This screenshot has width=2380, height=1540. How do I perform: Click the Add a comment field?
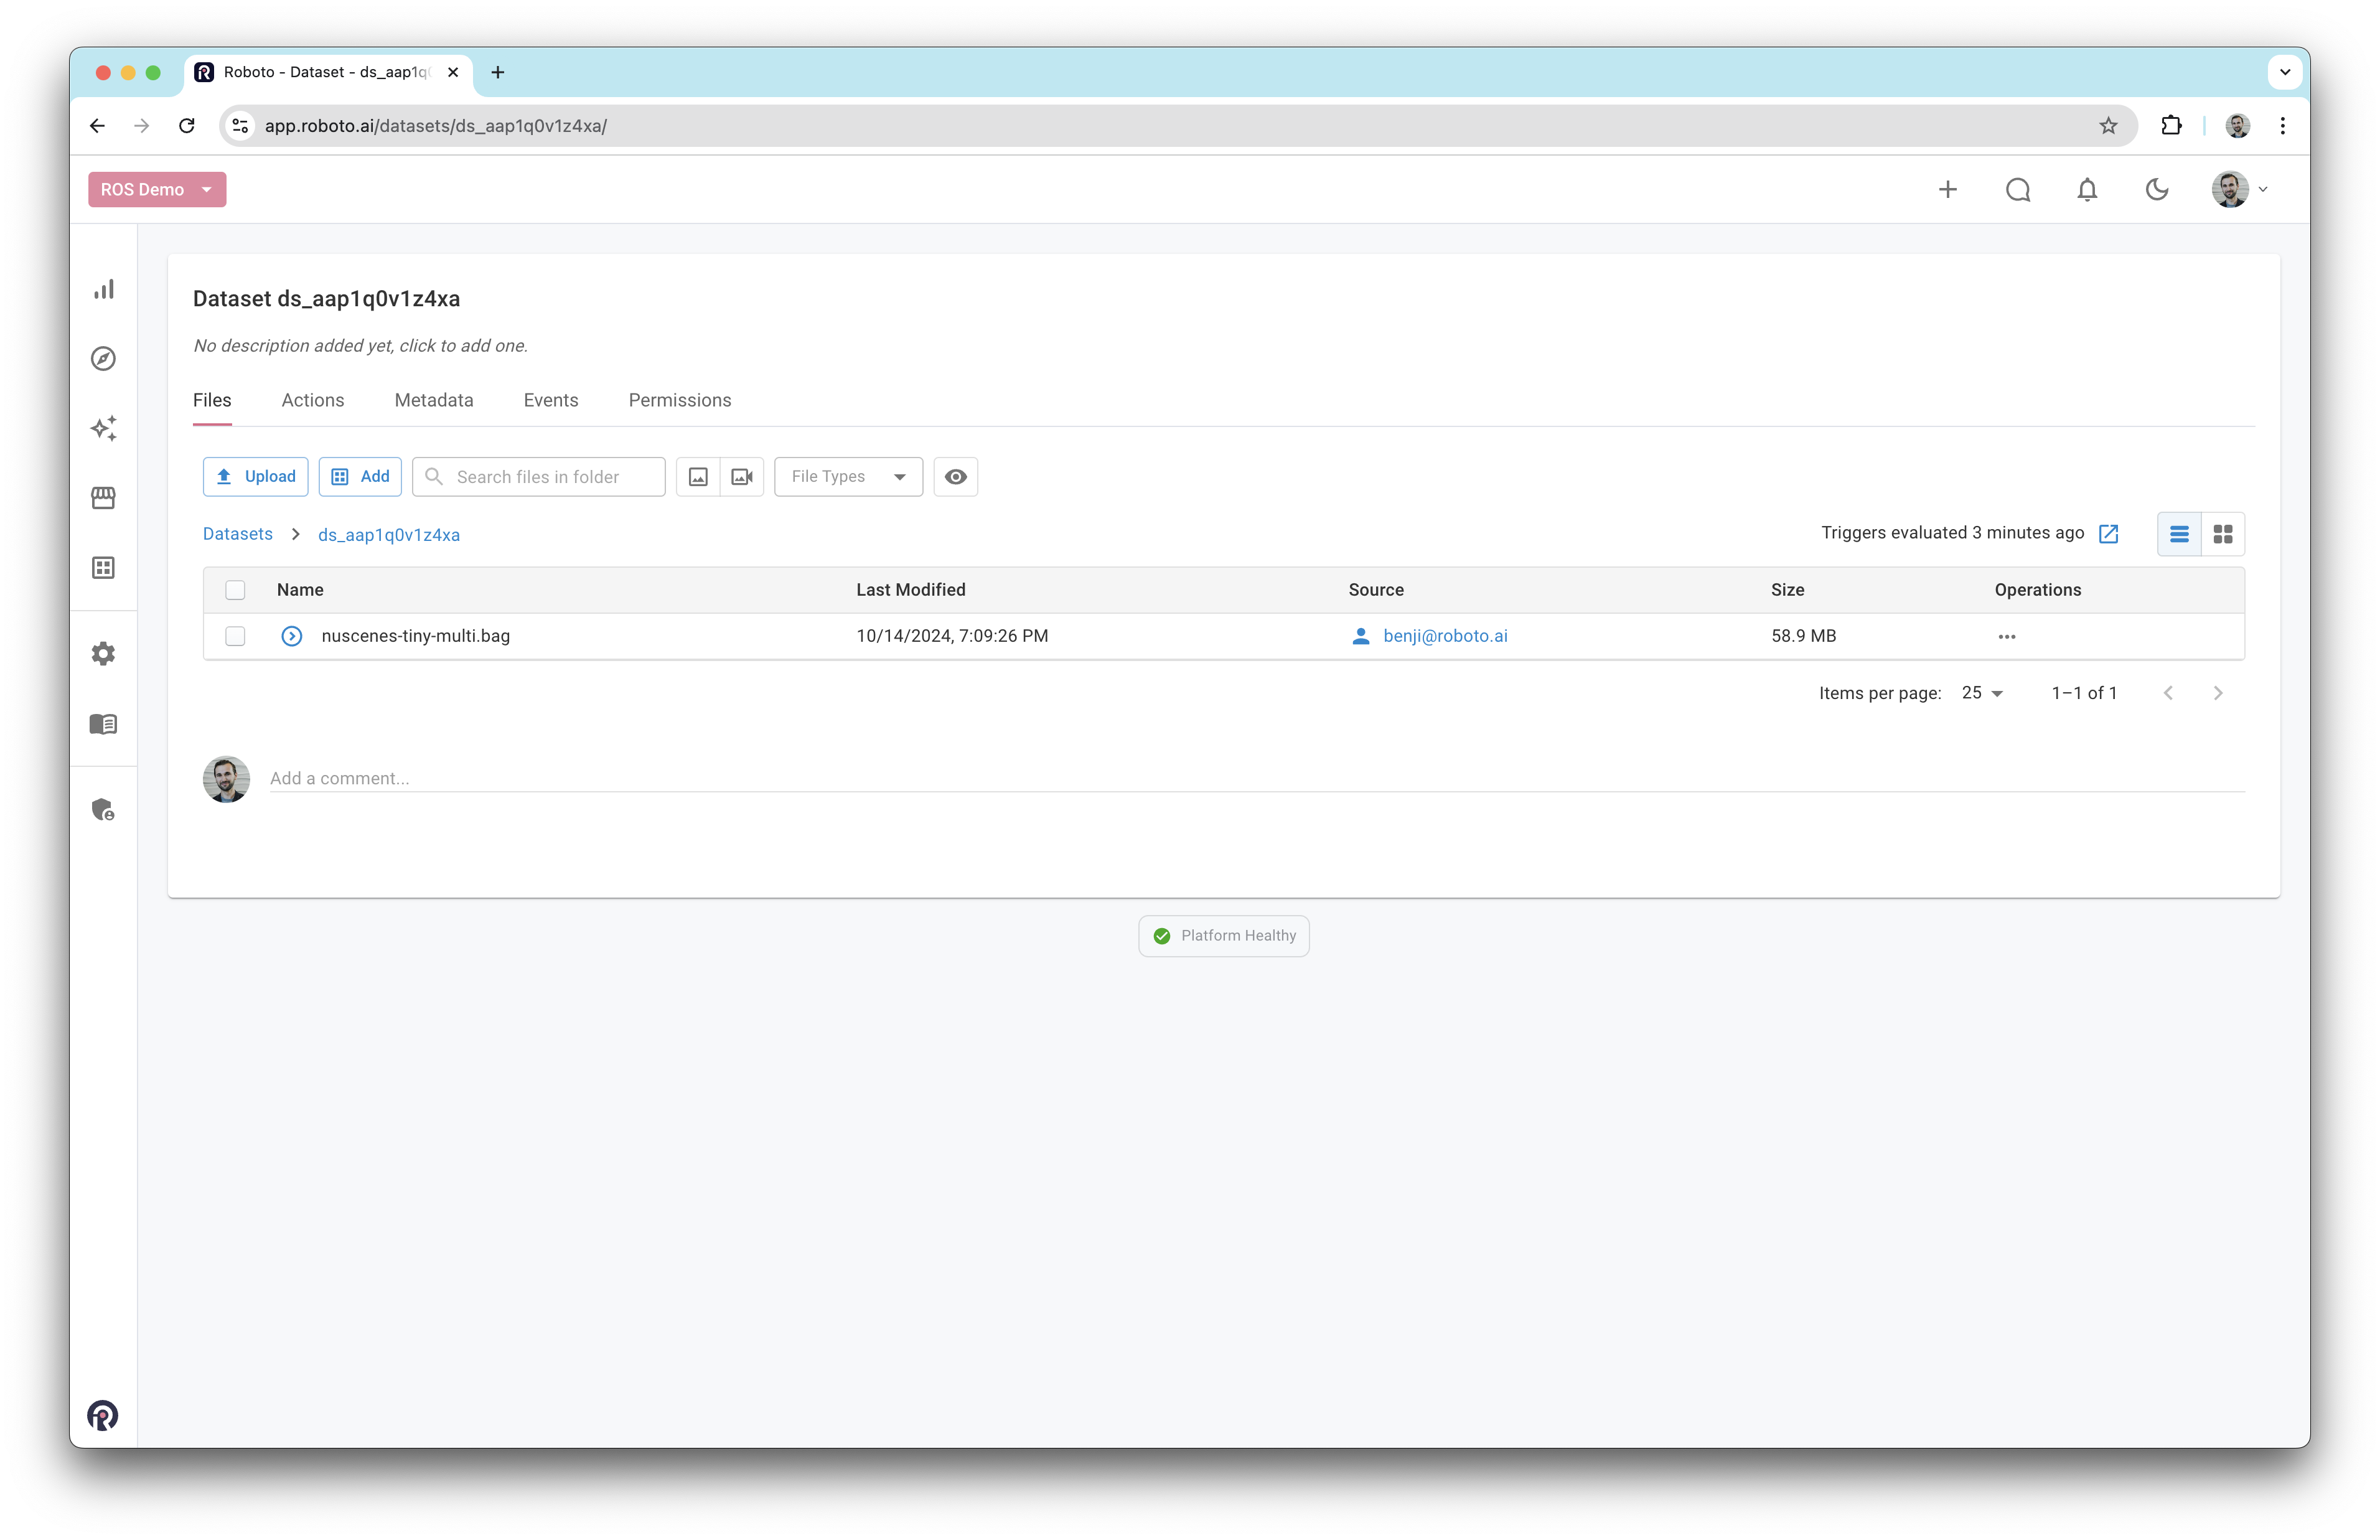pyautogui.click(x=1255, y=778)
